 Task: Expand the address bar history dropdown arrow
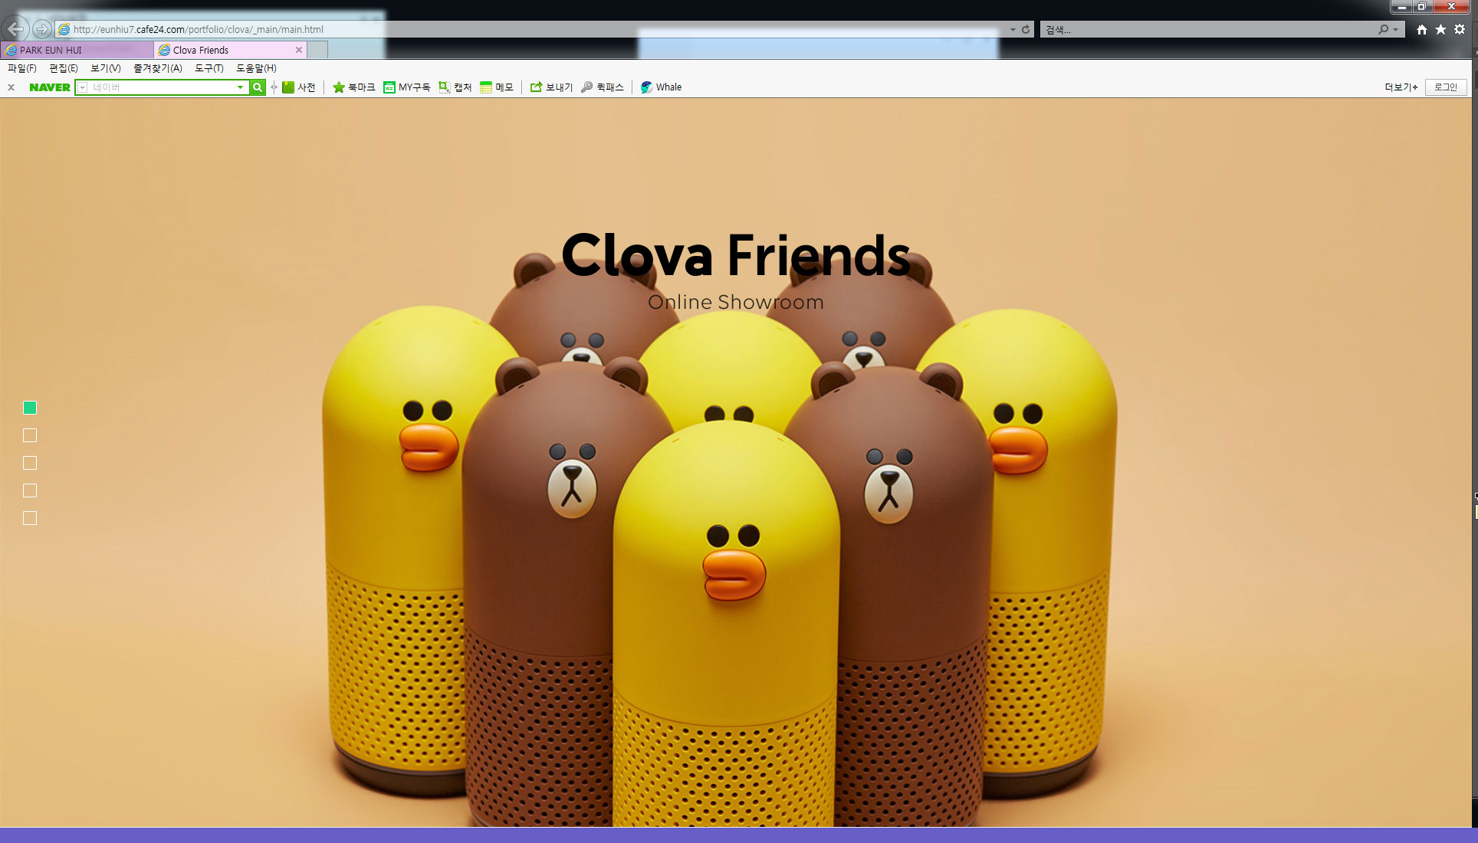click(1013, 29)
